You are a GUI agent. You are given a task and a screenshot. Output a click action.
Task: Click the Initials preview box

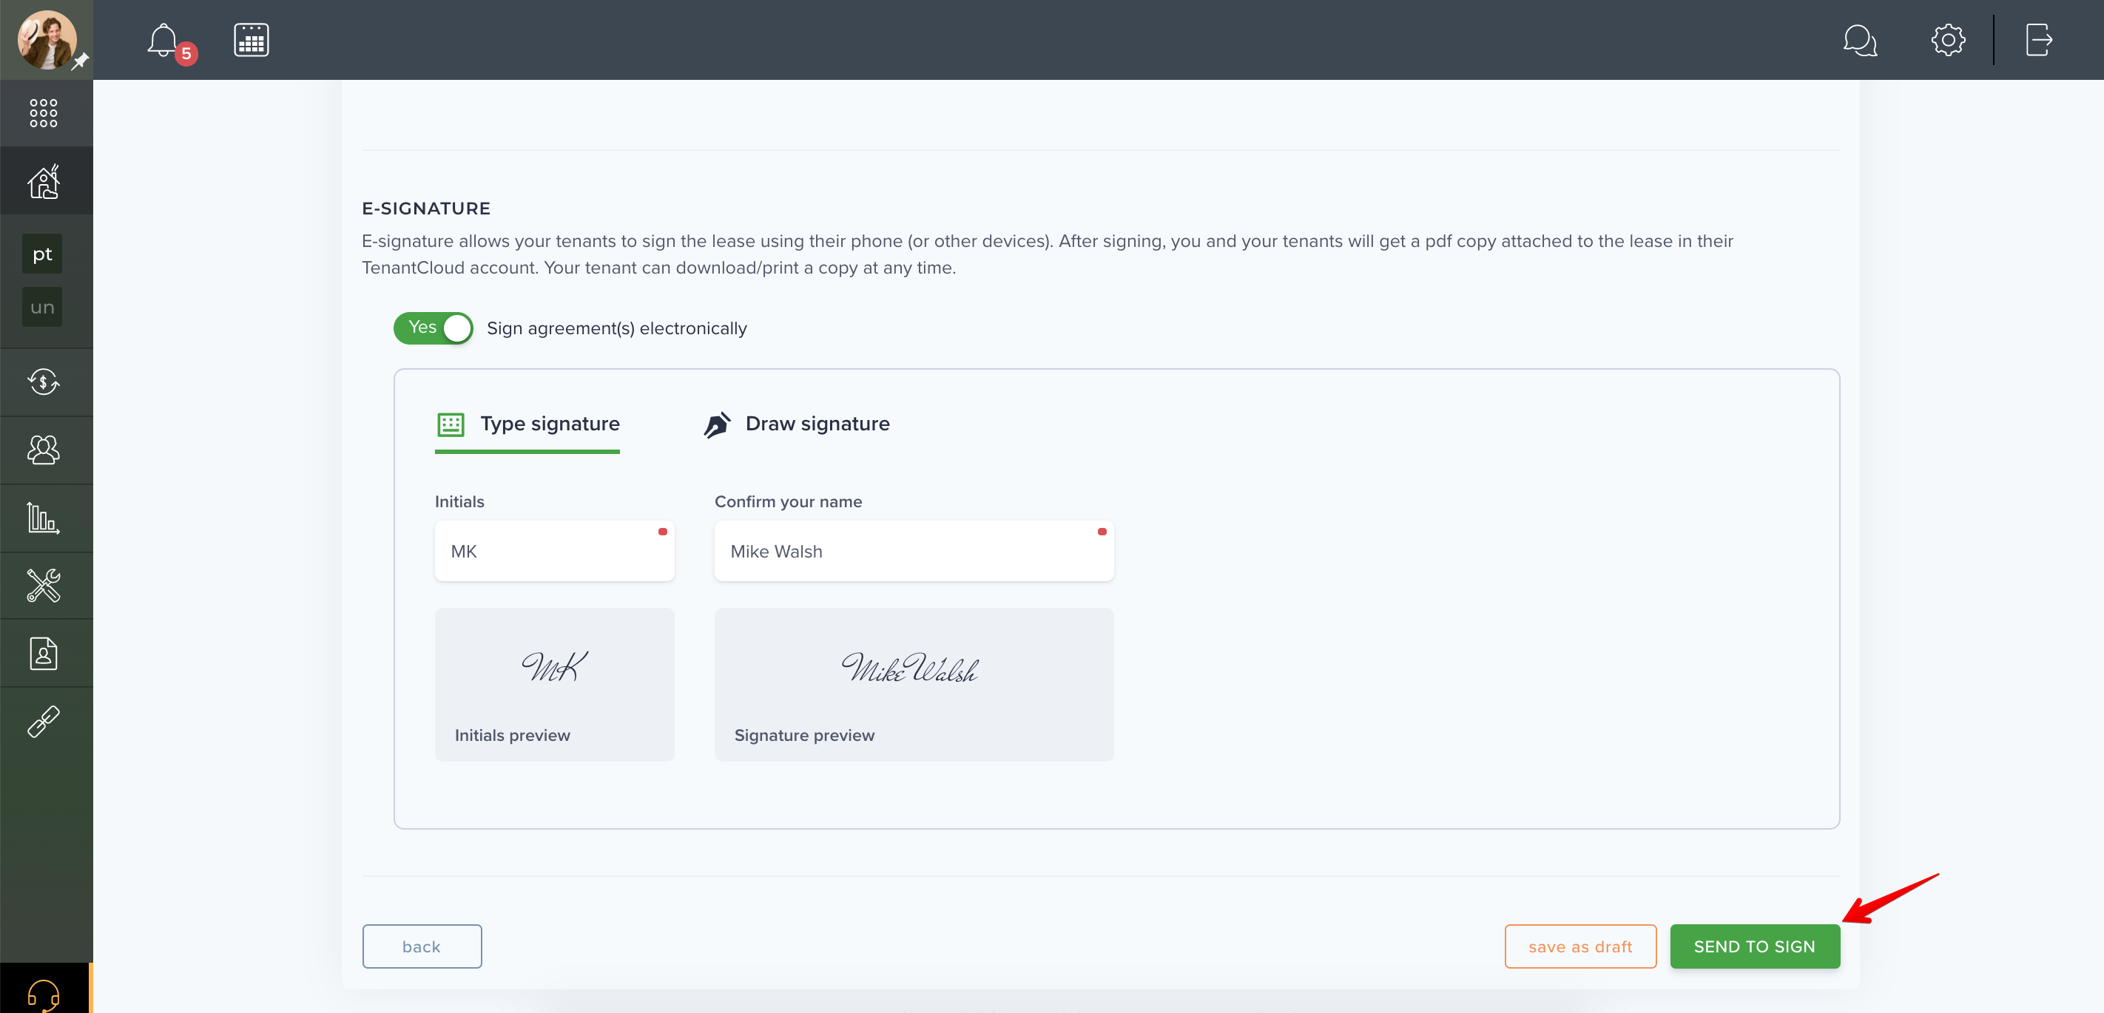point(554,684)
